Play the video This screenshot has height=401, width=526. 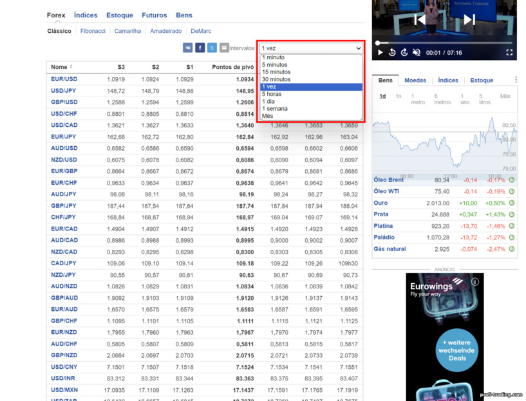(x=380, y=53)
